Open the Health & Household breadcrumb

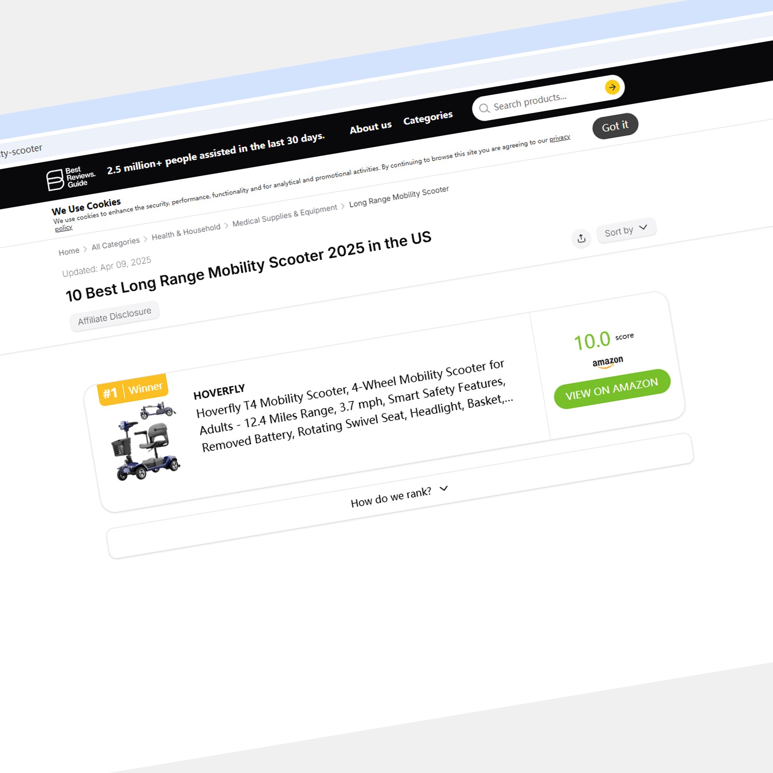pos(186,232)
